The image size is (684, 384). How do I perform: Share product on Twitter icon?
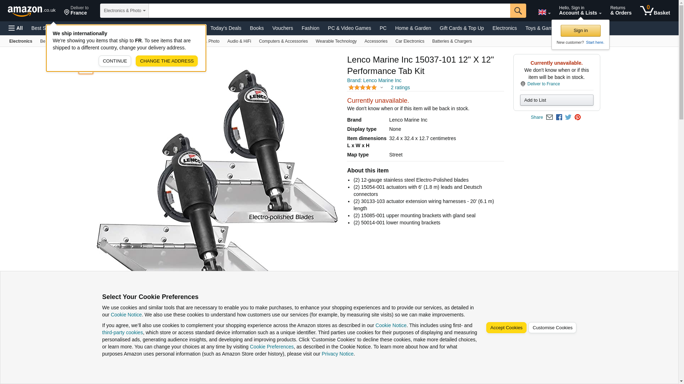[x=568, y=117]
